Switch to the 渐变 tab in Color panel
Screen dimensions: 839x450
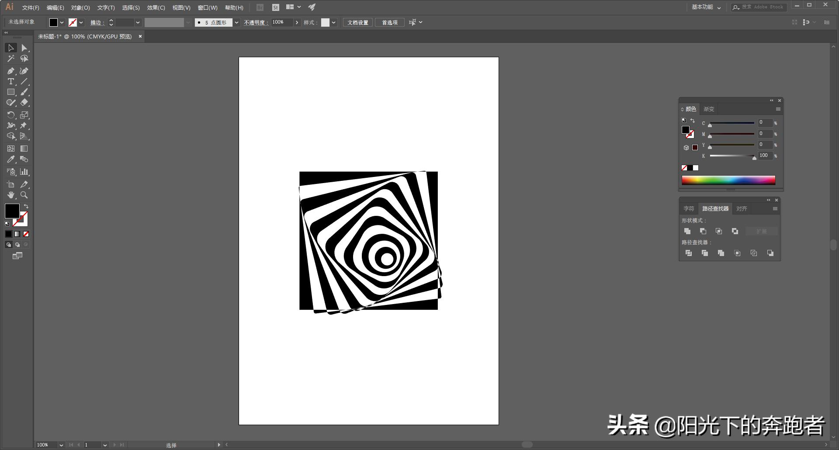click(708, 109)
